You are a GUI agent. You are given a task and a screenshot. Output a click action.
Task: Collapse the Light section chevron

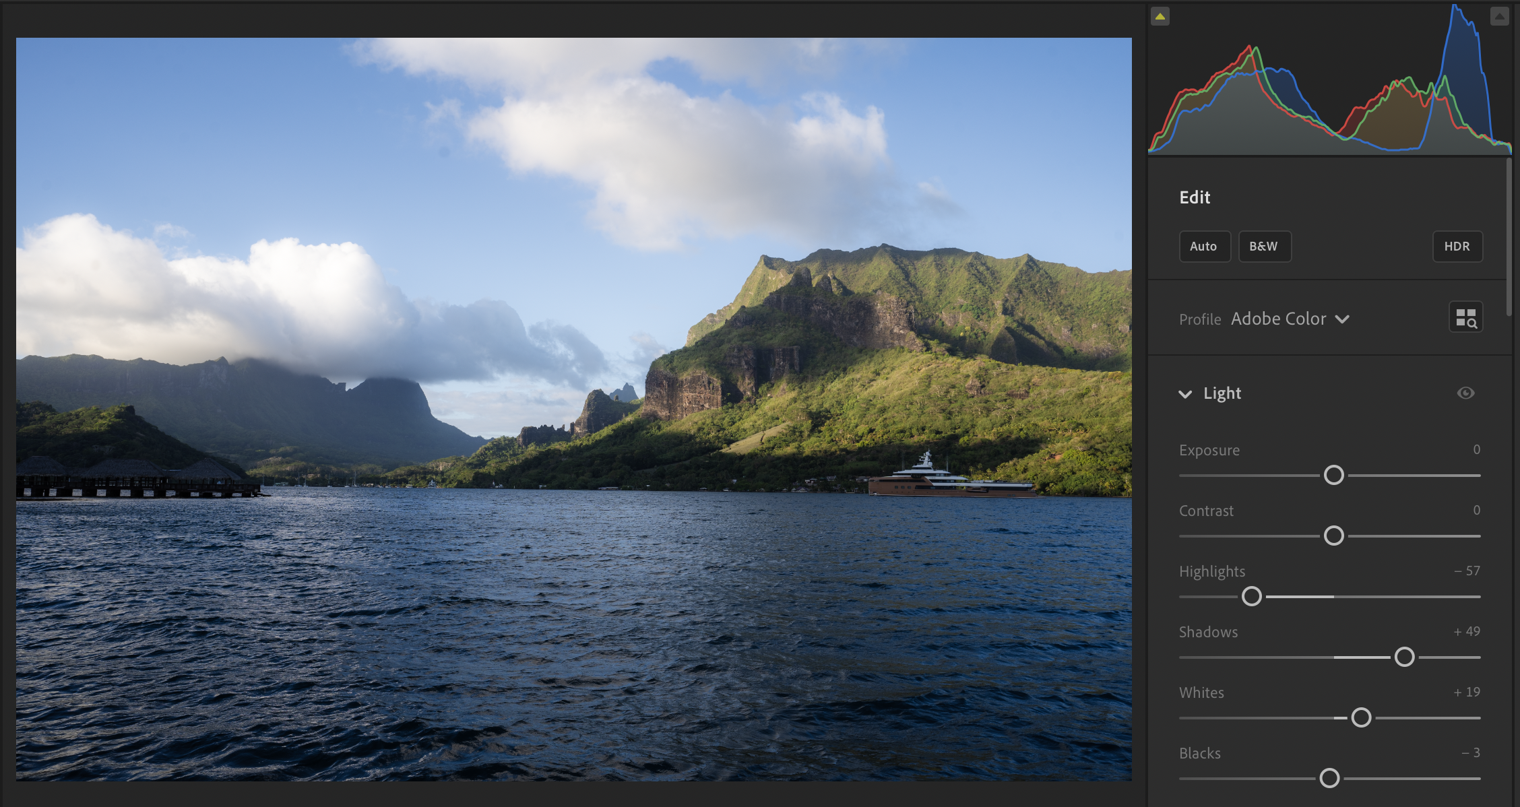click(x=1185, y=394)
